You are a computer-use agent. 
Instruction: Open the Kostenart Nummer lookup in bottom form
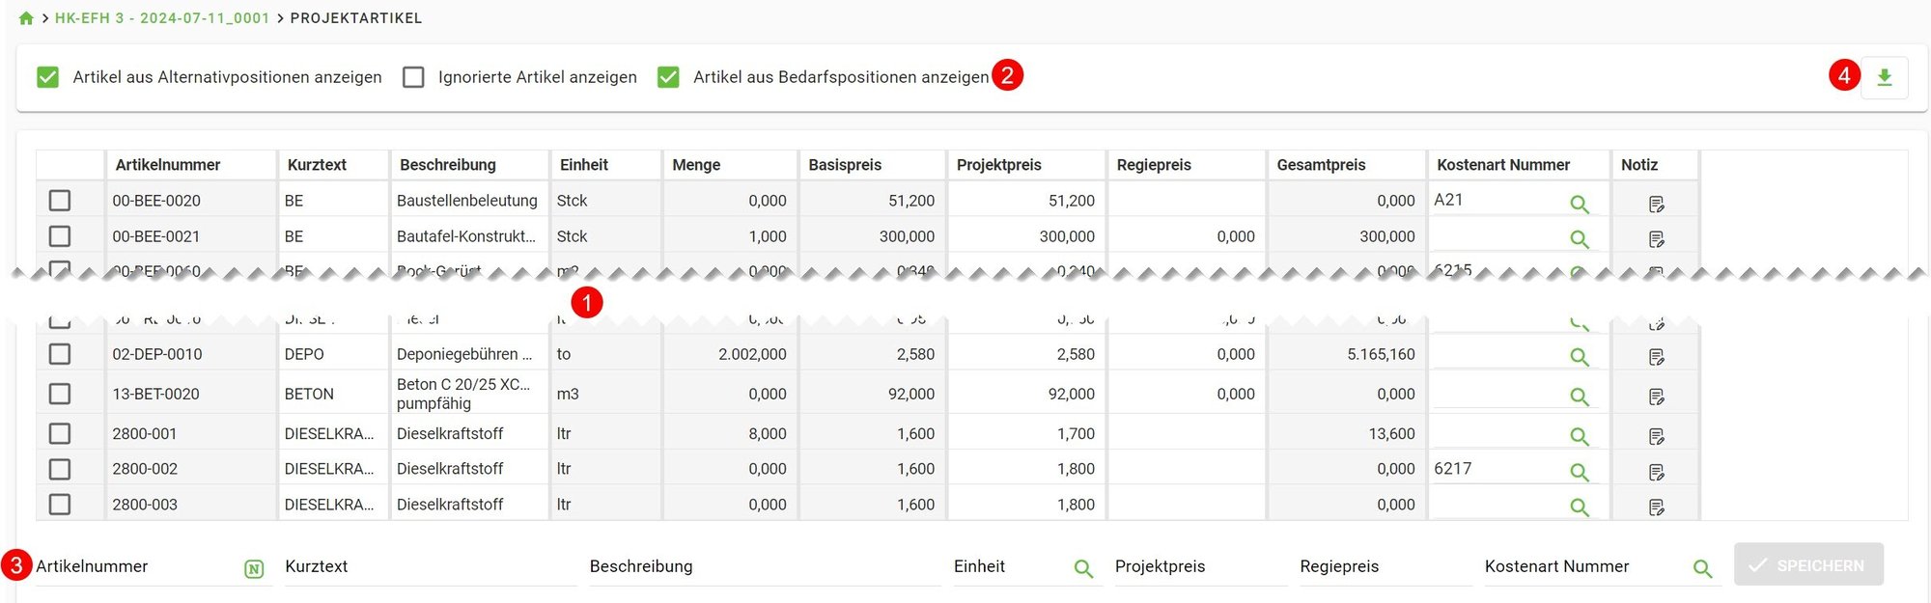(1703, 568)
